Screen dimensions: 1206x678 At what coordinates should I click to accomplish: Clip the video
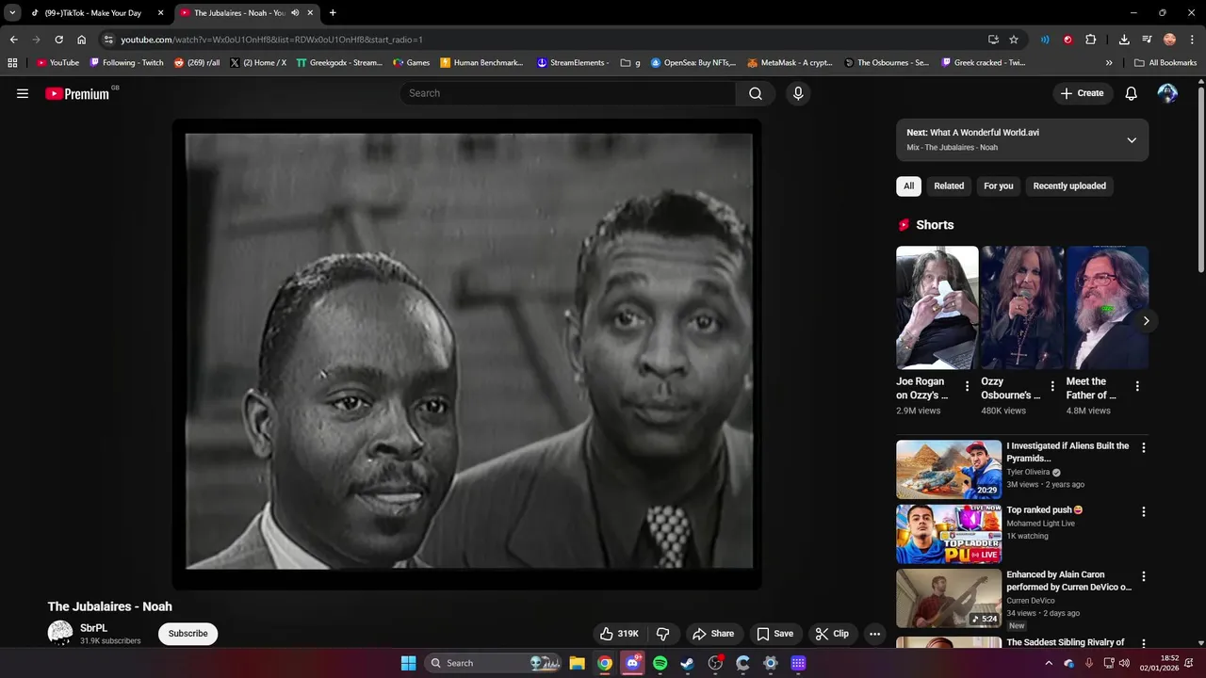[x=832, y=634]
